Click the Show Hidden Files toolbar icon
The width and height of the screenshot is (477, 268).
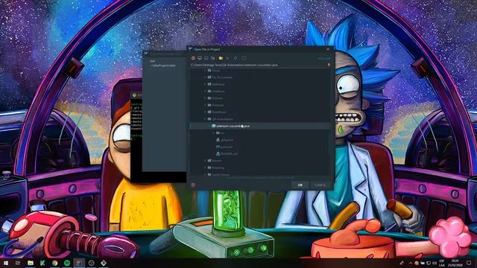pyautogui.click(x=244, y=58)
